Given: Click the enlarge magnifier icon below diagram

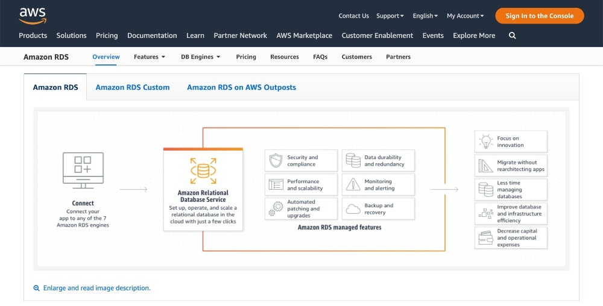Looking at the screenshot, I should click(x=37, y=289).
